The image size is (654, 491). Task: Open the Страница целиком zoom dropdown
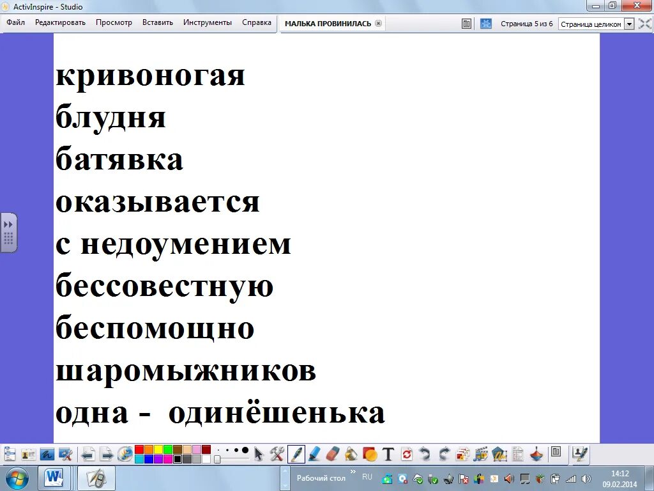[x=629, y=24]
